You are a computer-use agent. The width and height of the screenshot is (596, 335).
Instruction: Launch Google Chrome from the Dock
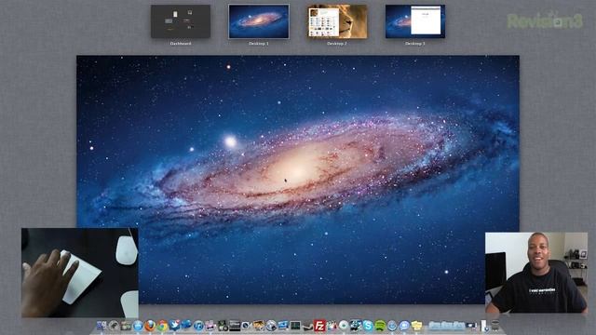pos(162,326)
